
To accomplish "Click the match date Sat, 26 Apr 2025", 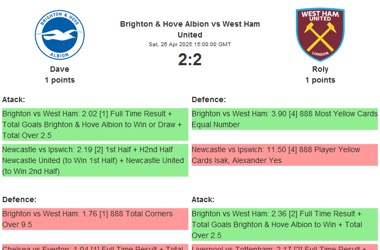I will tap(190, 44).
